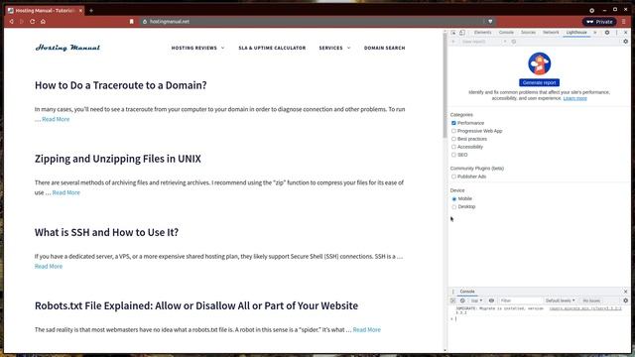Enable the Publisher Ads plugin checkbox
The width and height of the screenshot is (635, 357).
[x=453, y=177]
